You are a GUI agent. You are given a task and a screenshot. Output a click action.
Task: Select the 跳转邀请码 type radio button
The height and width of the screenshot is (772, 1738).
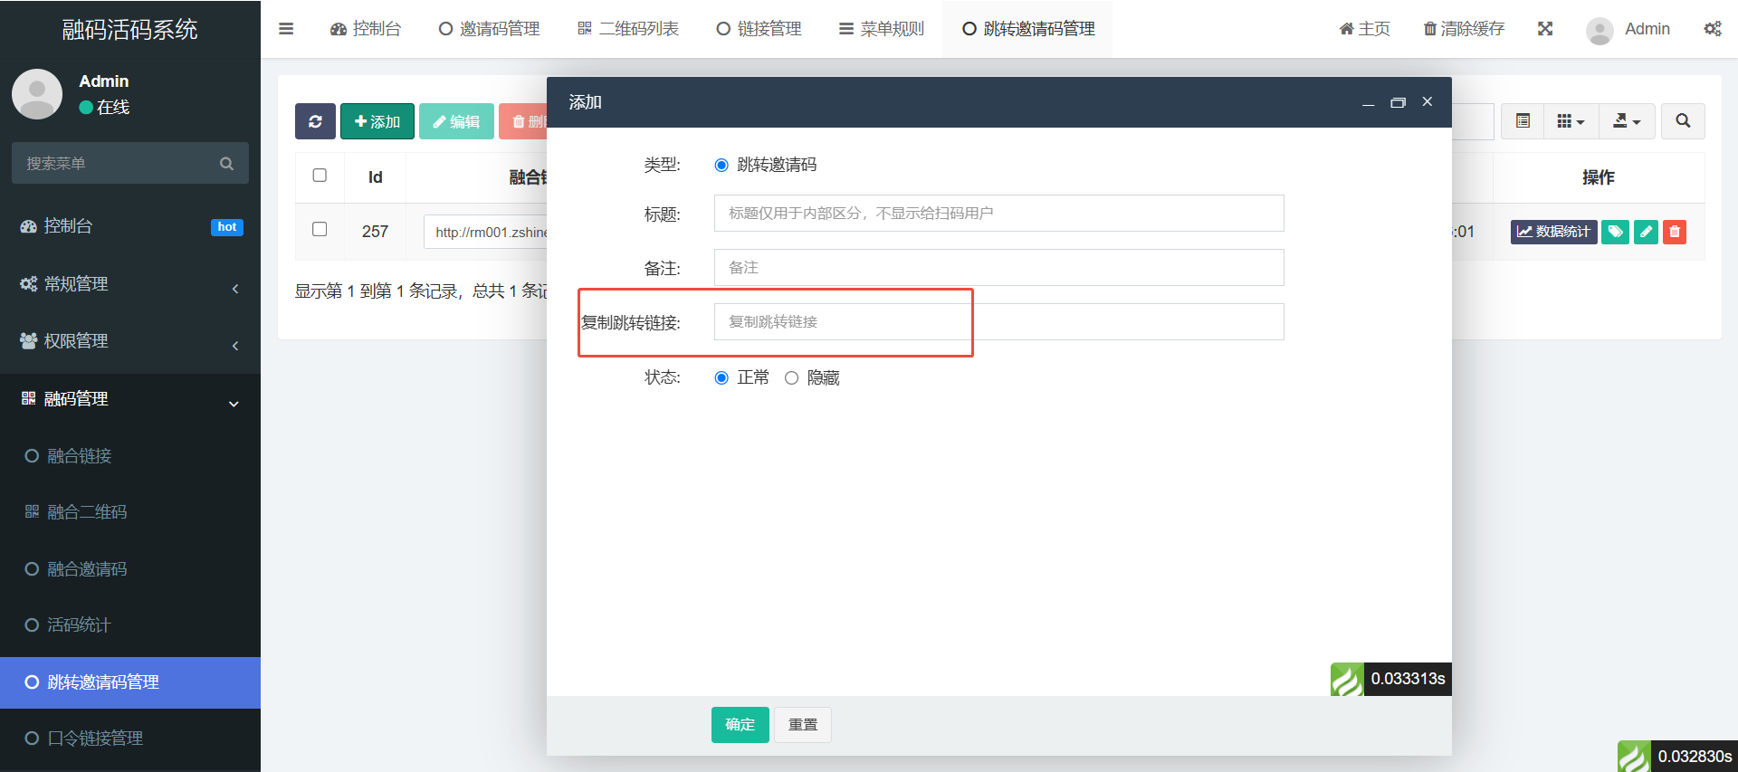(721, 166)
